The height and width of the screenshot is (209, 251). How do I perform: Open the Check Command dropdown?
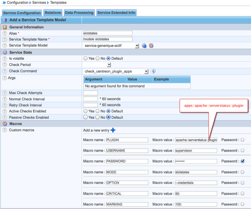click(146, 72)
